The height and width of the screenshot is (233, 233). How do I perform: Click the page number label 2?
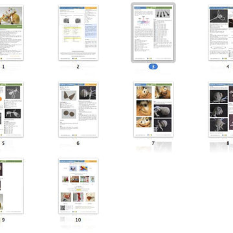click(x=78, y=67)
